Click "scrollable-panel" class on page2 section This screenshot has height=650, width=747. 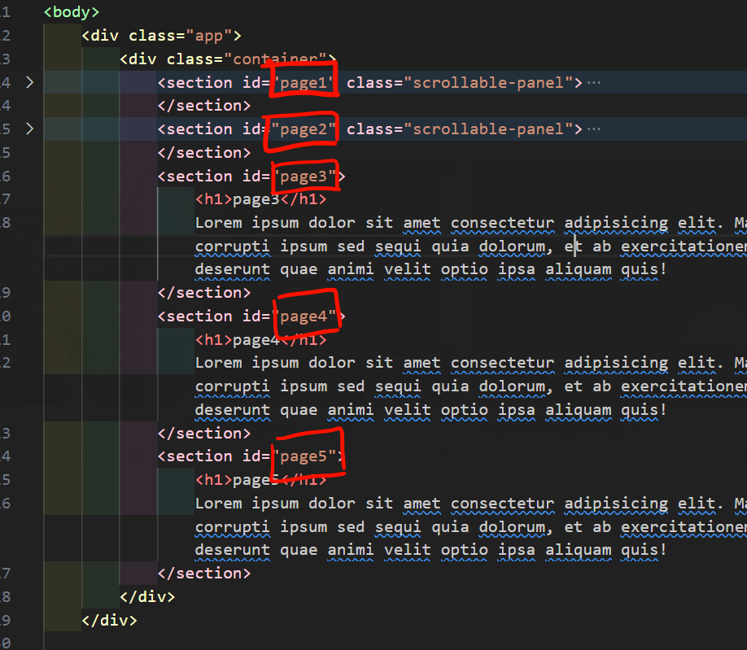tap(488, 129)
